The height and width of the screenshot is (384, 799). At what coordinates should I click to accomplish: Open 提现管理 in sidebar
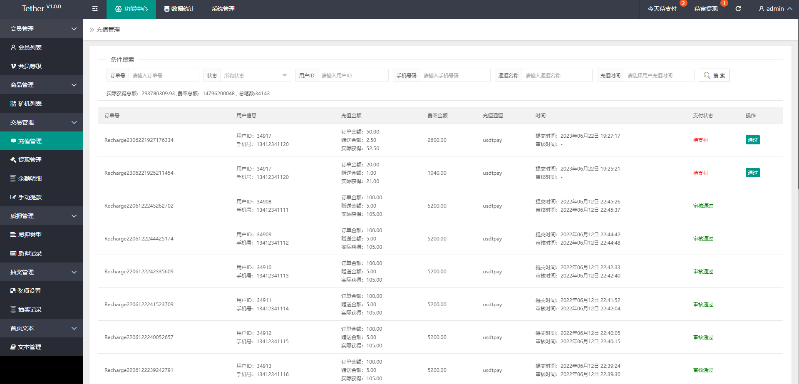[42, 160]
